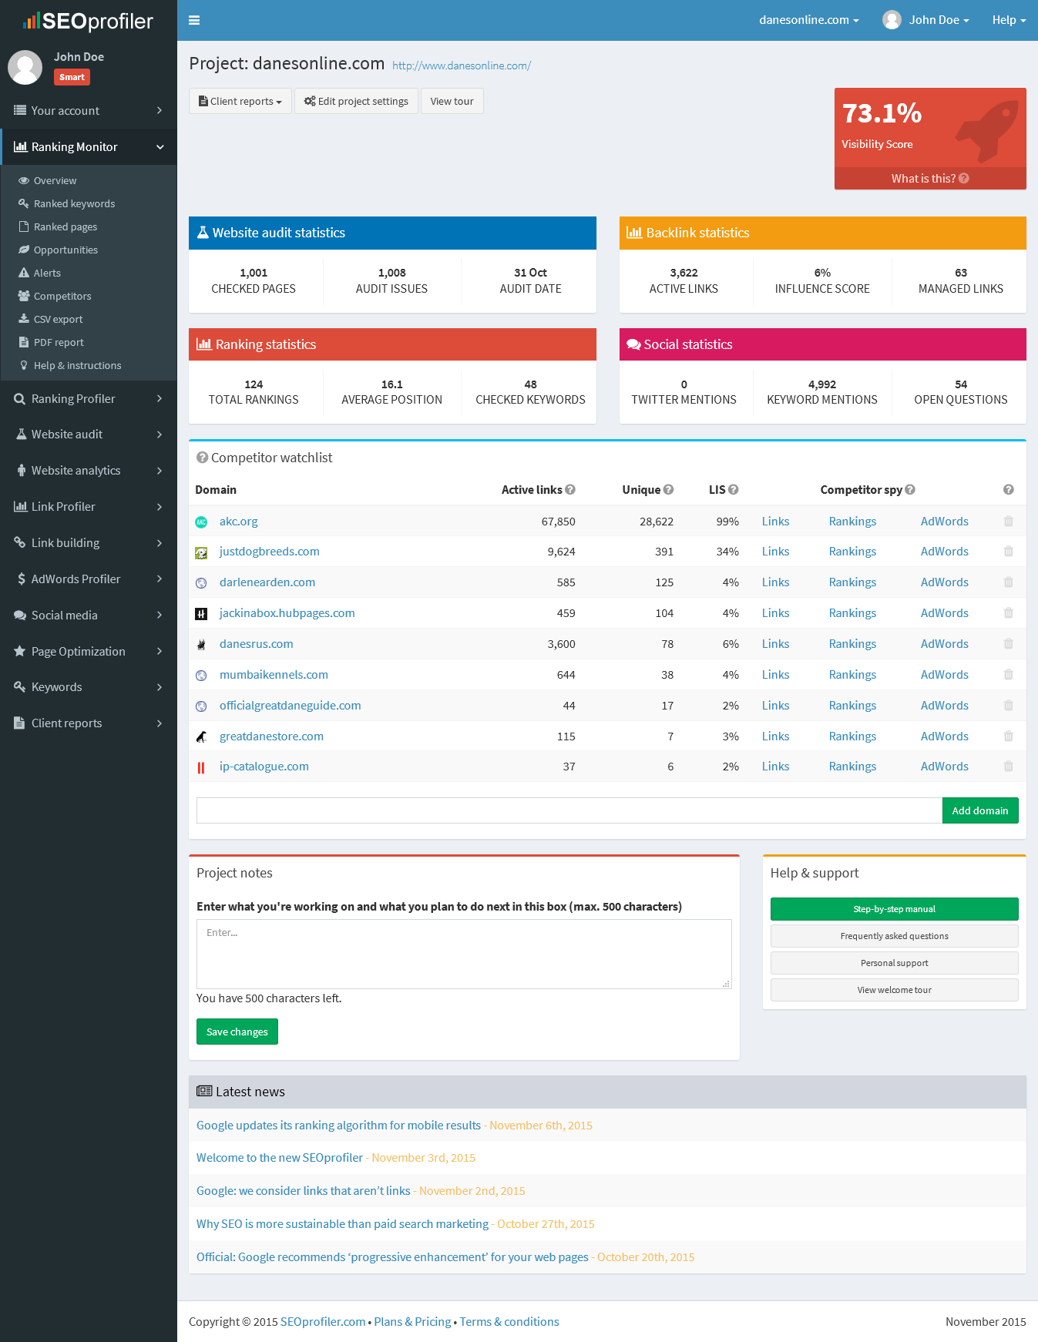Click the help icon above the trash column
Image resolution: width=1038 pixels, height=1342 pixels.
1008,489
